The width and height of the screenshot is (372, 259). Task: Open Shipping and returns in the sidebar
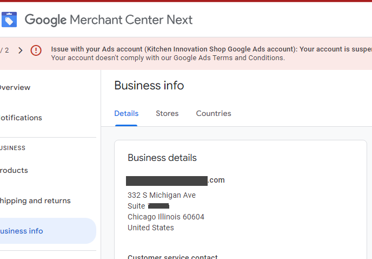pyautogui.click(x=35, y=201)
